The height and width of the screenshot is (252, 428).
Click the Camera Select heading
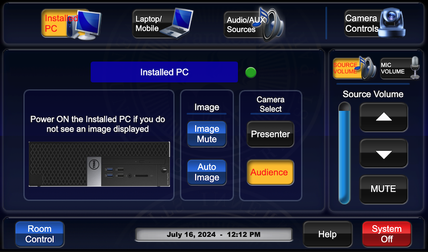(271, 104)
